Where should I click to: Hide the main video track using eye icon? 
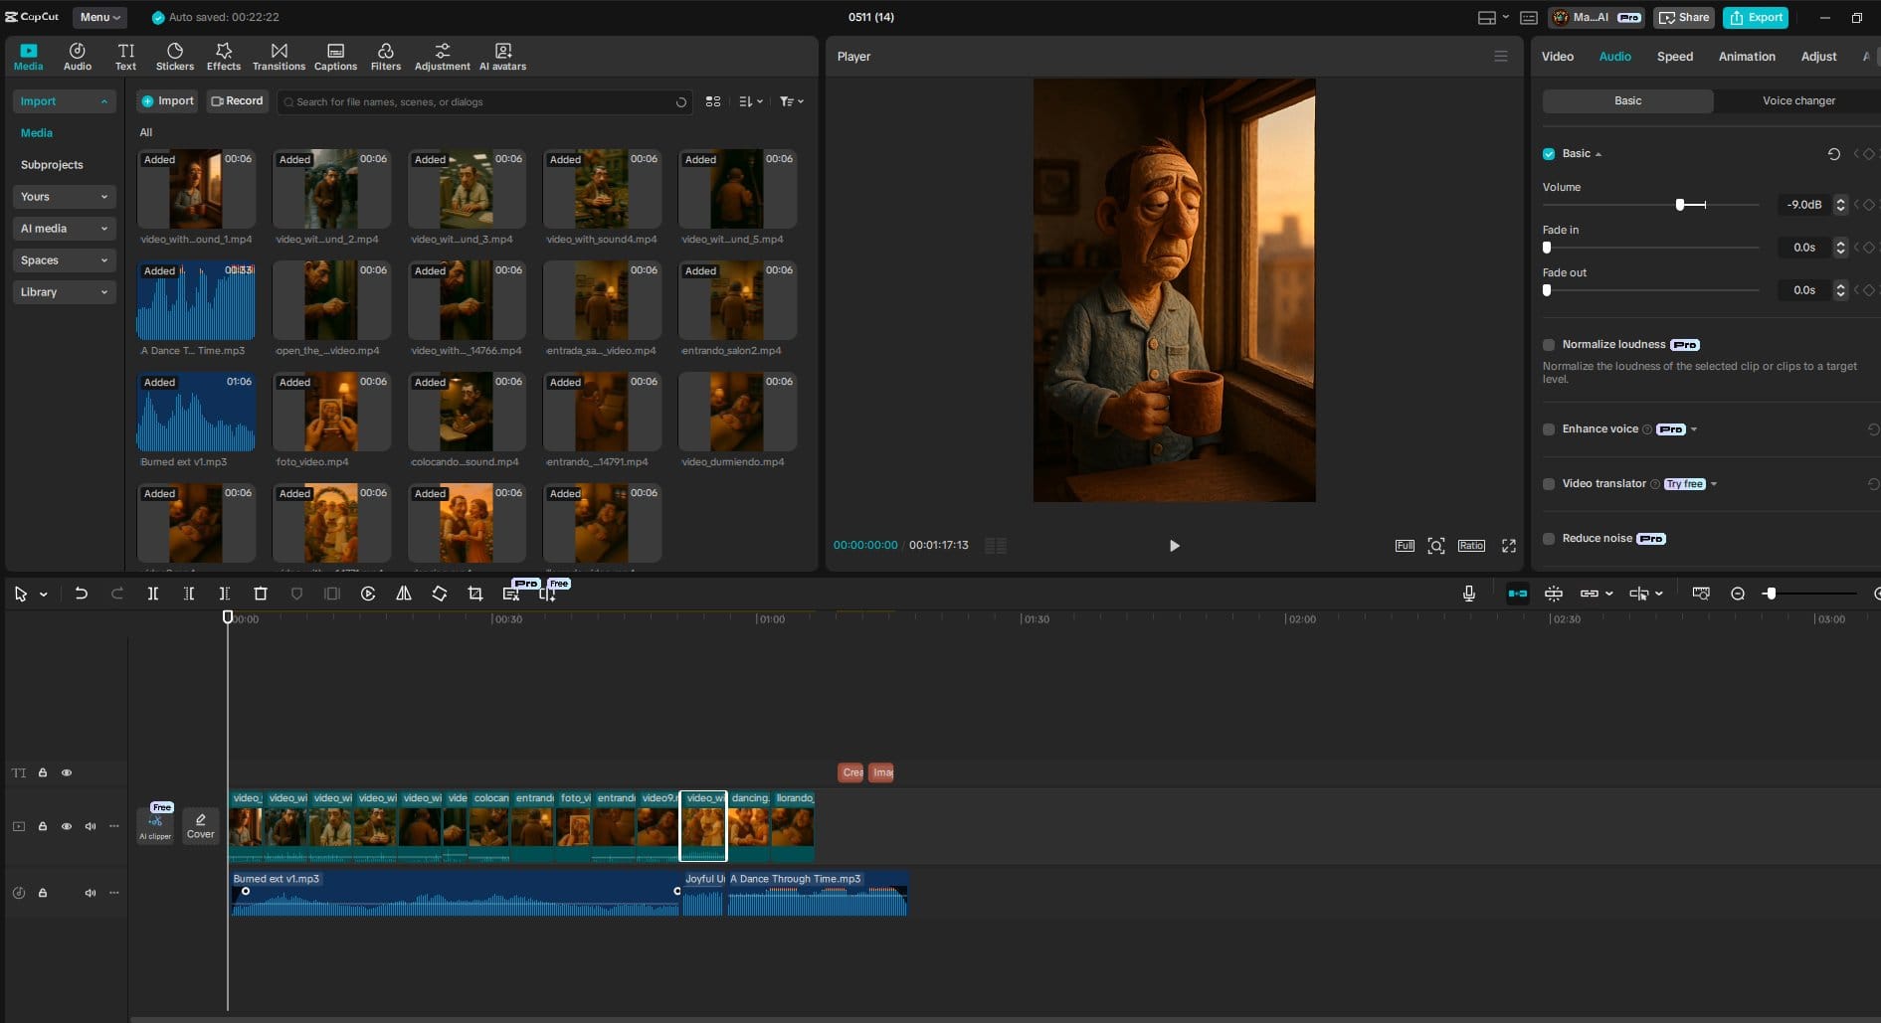pyautogui.click(x=67, y=826)
